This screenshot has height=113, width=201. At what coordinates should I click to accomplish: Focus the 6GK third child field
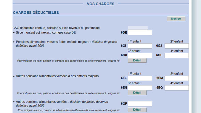tap(140, 55)
